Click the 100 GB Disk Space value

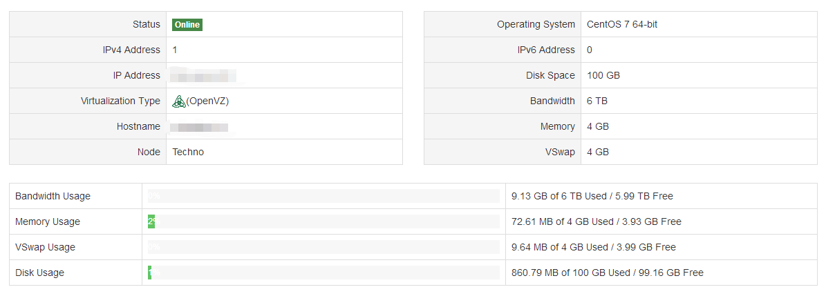(x=603, y=75)
